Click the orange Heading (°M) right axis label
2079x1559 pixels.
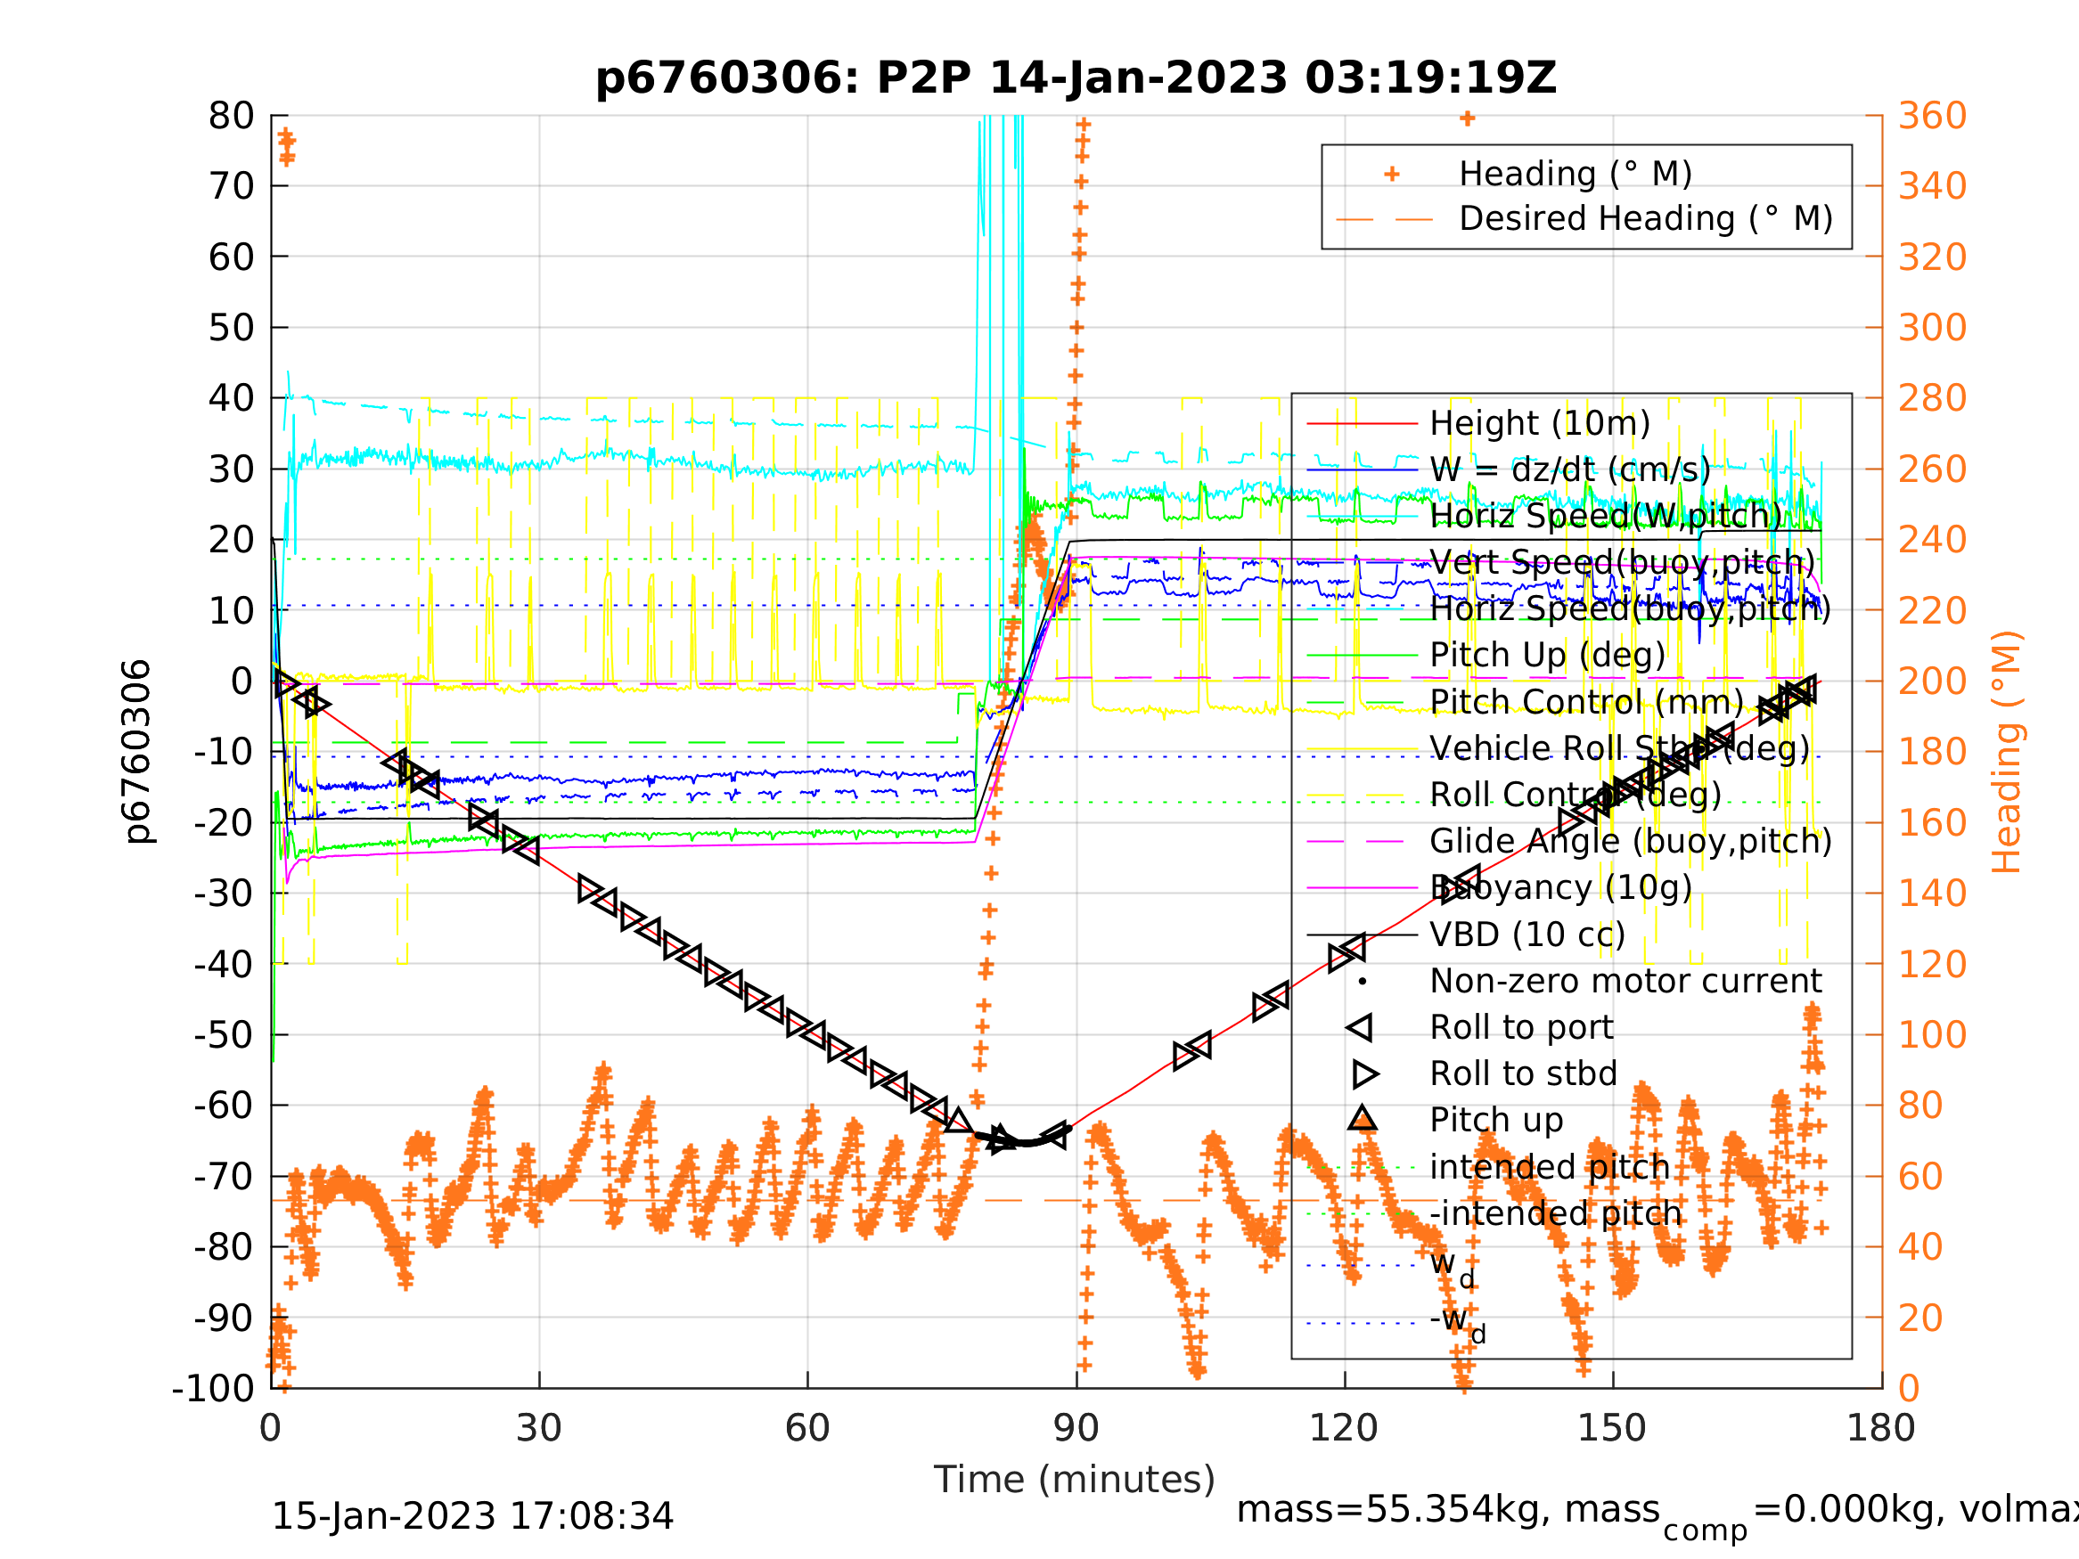(2007, 752)
